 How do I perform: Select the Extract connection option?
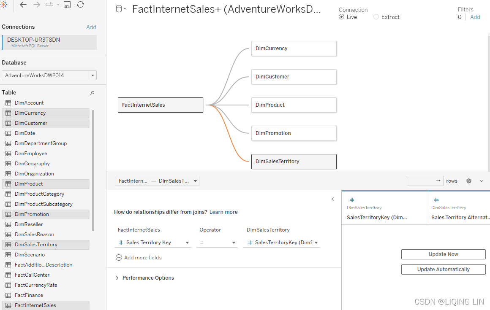click(376, 17)
